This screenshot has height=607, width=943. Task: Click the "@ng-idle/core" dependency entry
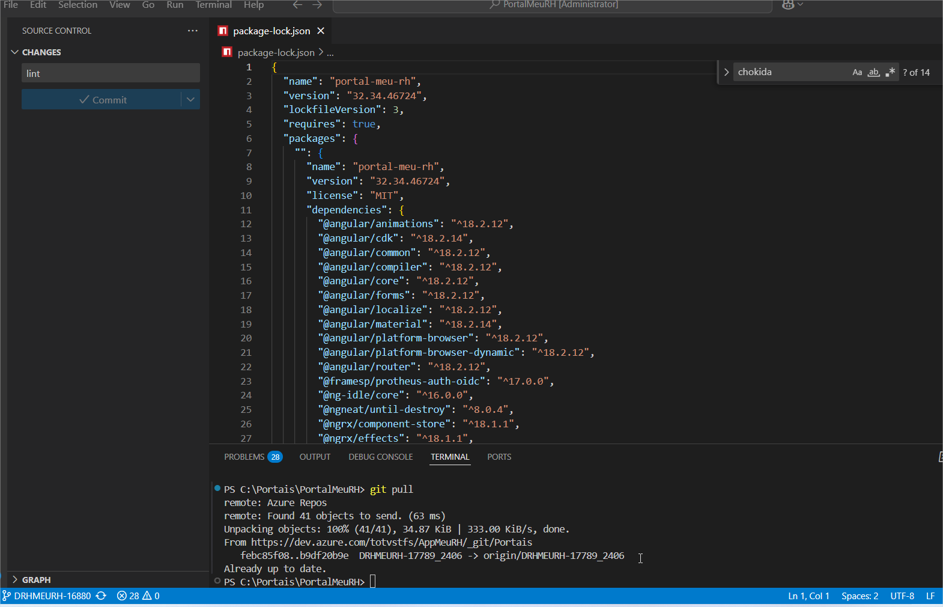(x=396, y=395)
